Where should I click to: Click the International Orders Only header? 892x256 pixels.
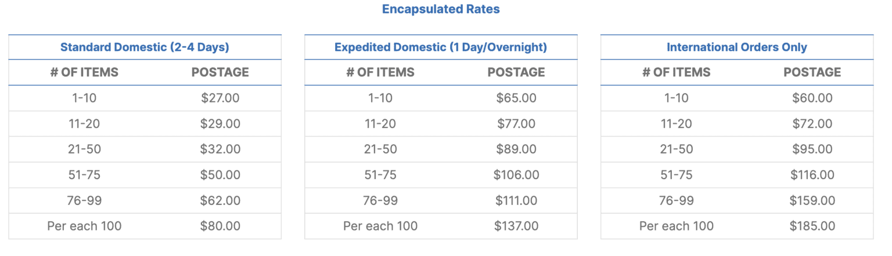[736, 47]
